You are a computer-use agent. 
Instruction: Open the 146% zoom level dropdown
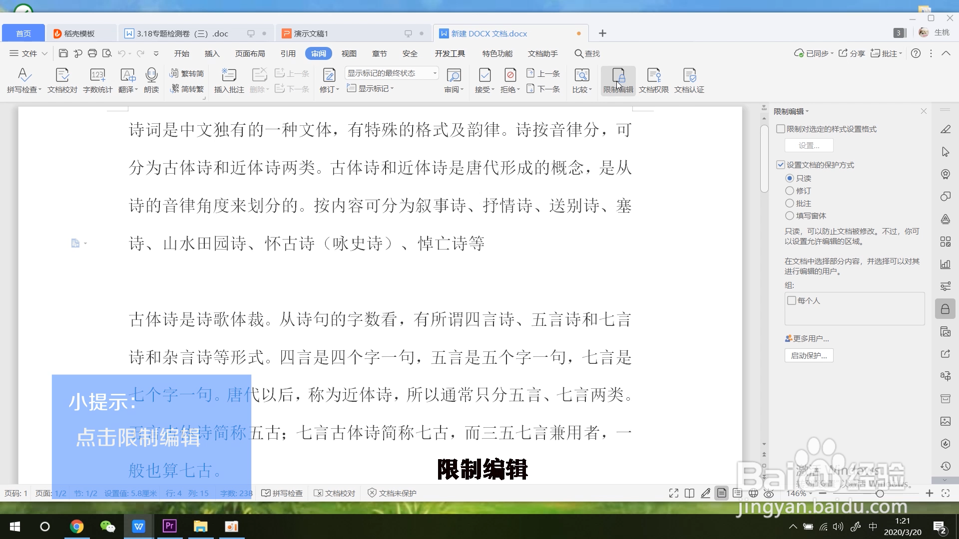(x=799, y=493)
